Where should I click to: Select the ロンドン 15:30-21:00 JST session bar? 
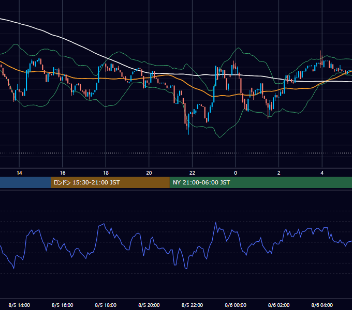tap(110, 182)
